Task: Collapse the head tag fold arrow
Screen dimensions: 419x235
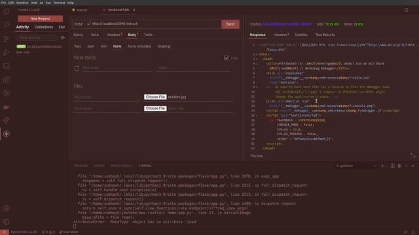Action: click(x=257, y=59)
